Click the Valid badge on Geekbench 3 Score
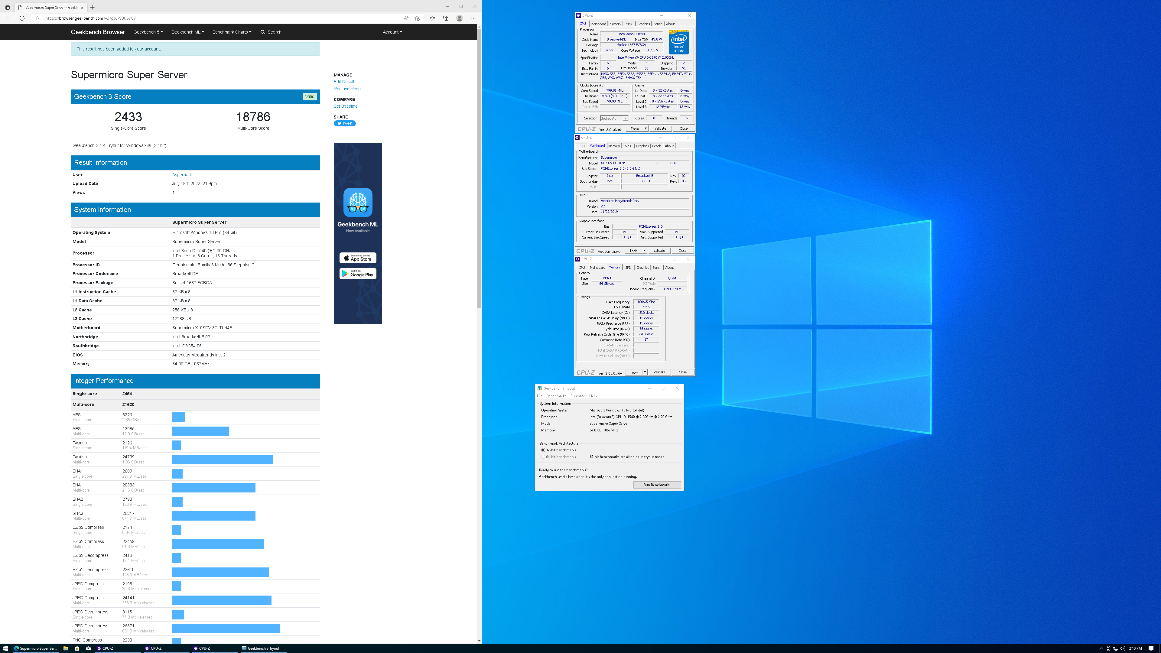Screen dimensions: 1161x653 pyautogui.click(x=310, y=96)
